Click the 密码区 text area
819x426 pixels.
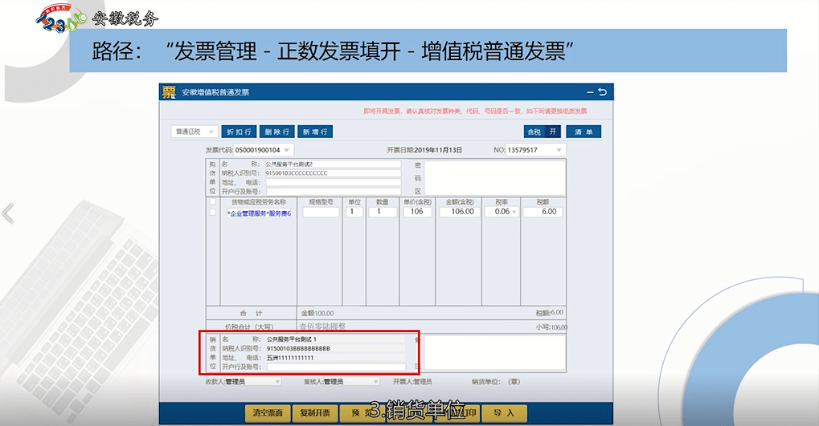coord(494,178)
